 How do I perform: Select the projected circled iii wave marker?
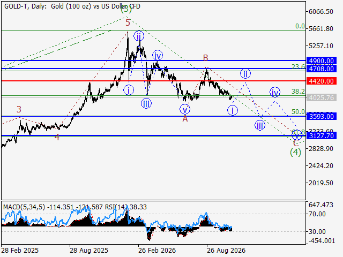[x=259, y=125]
